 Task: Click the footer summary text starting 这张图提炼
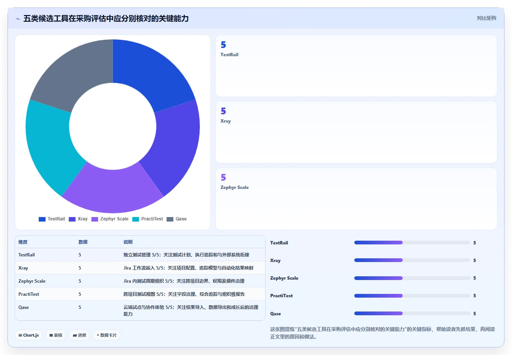pyautogui.click(x=382, y=333)
